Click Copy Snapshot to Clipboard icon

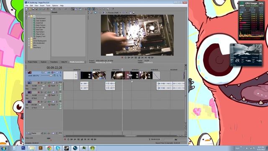(130, 13)
